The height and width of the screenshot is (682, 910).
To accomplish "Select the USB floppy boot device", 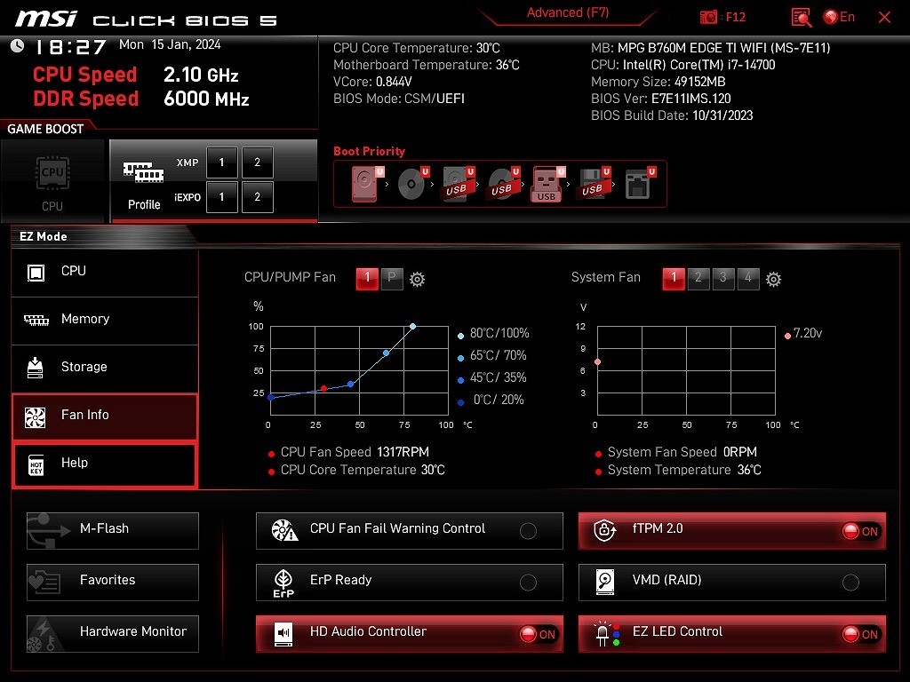I will [594, 184].
